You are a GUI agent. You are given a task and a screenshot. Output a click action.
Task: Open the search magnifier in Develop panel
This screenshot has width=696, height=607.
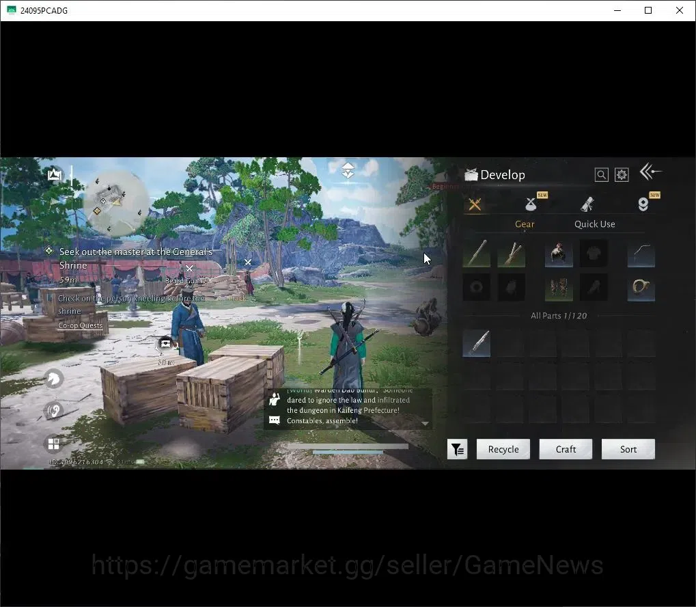[x=601, y=174]
